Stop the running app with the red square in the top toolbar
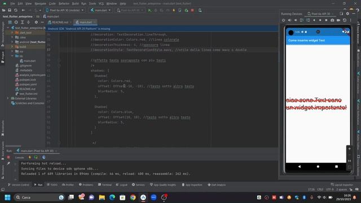 click(192, 10)
